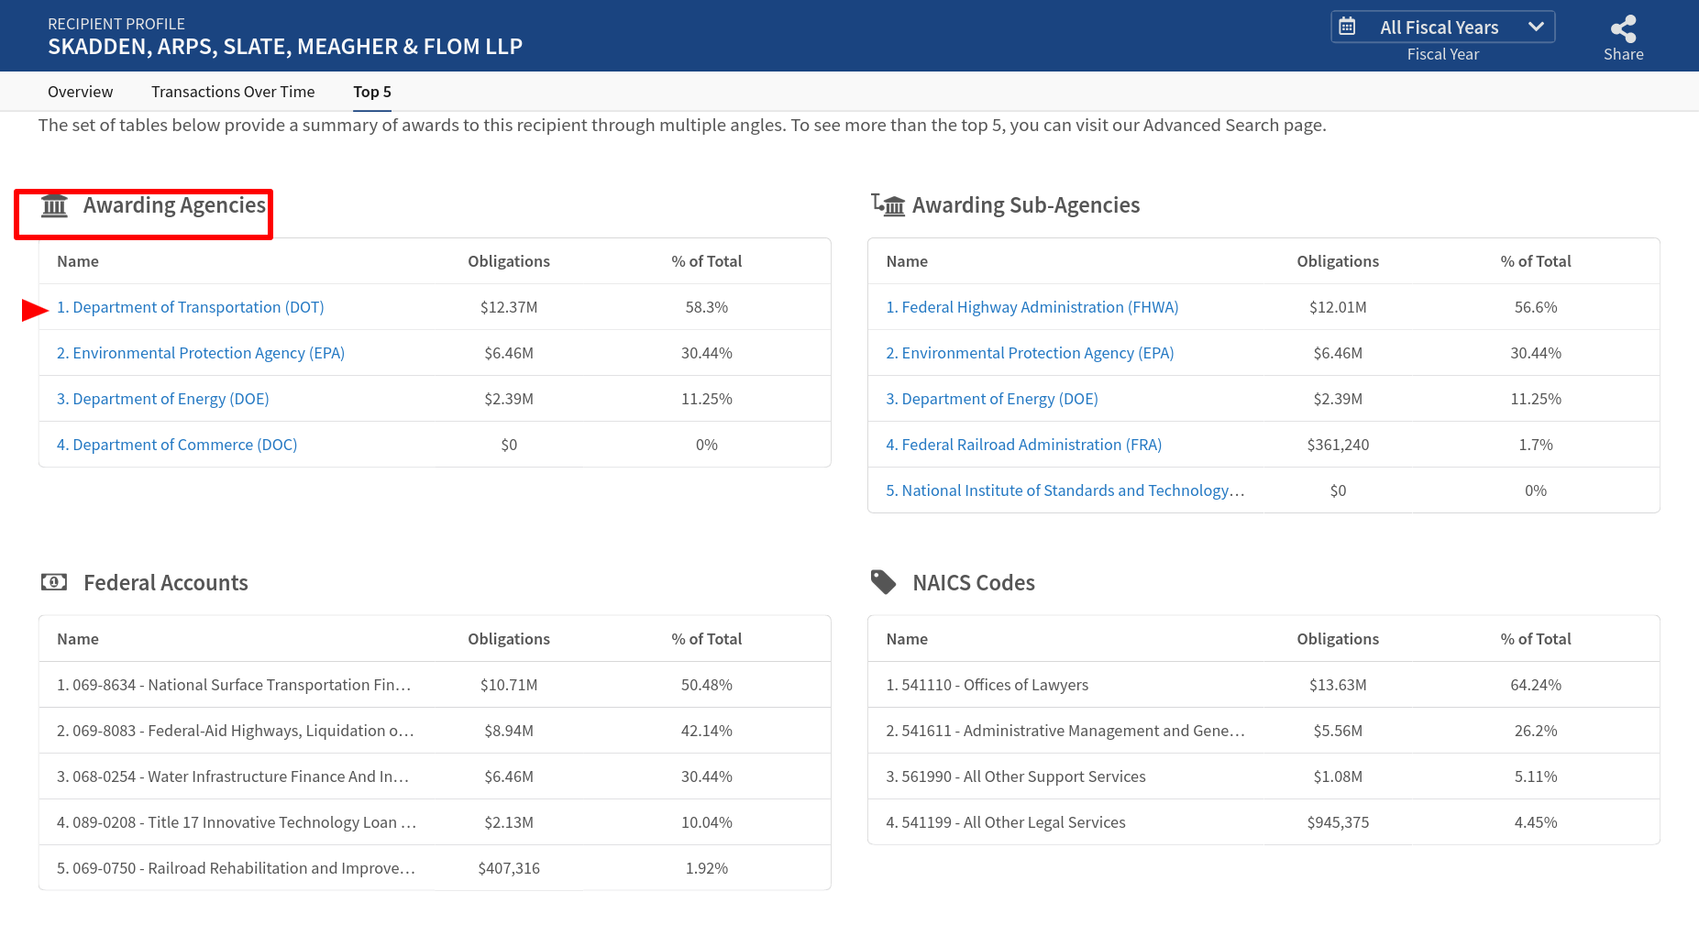Expand fiscal year chevron arrow
Image resolution: width=1699 pixels, height=936 pixels.
pos(1536,27)
